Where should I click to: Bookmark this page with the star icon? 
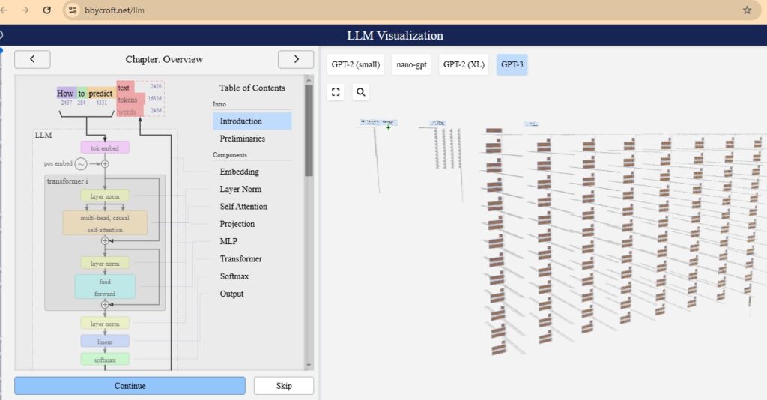click(x=746, y=10)
